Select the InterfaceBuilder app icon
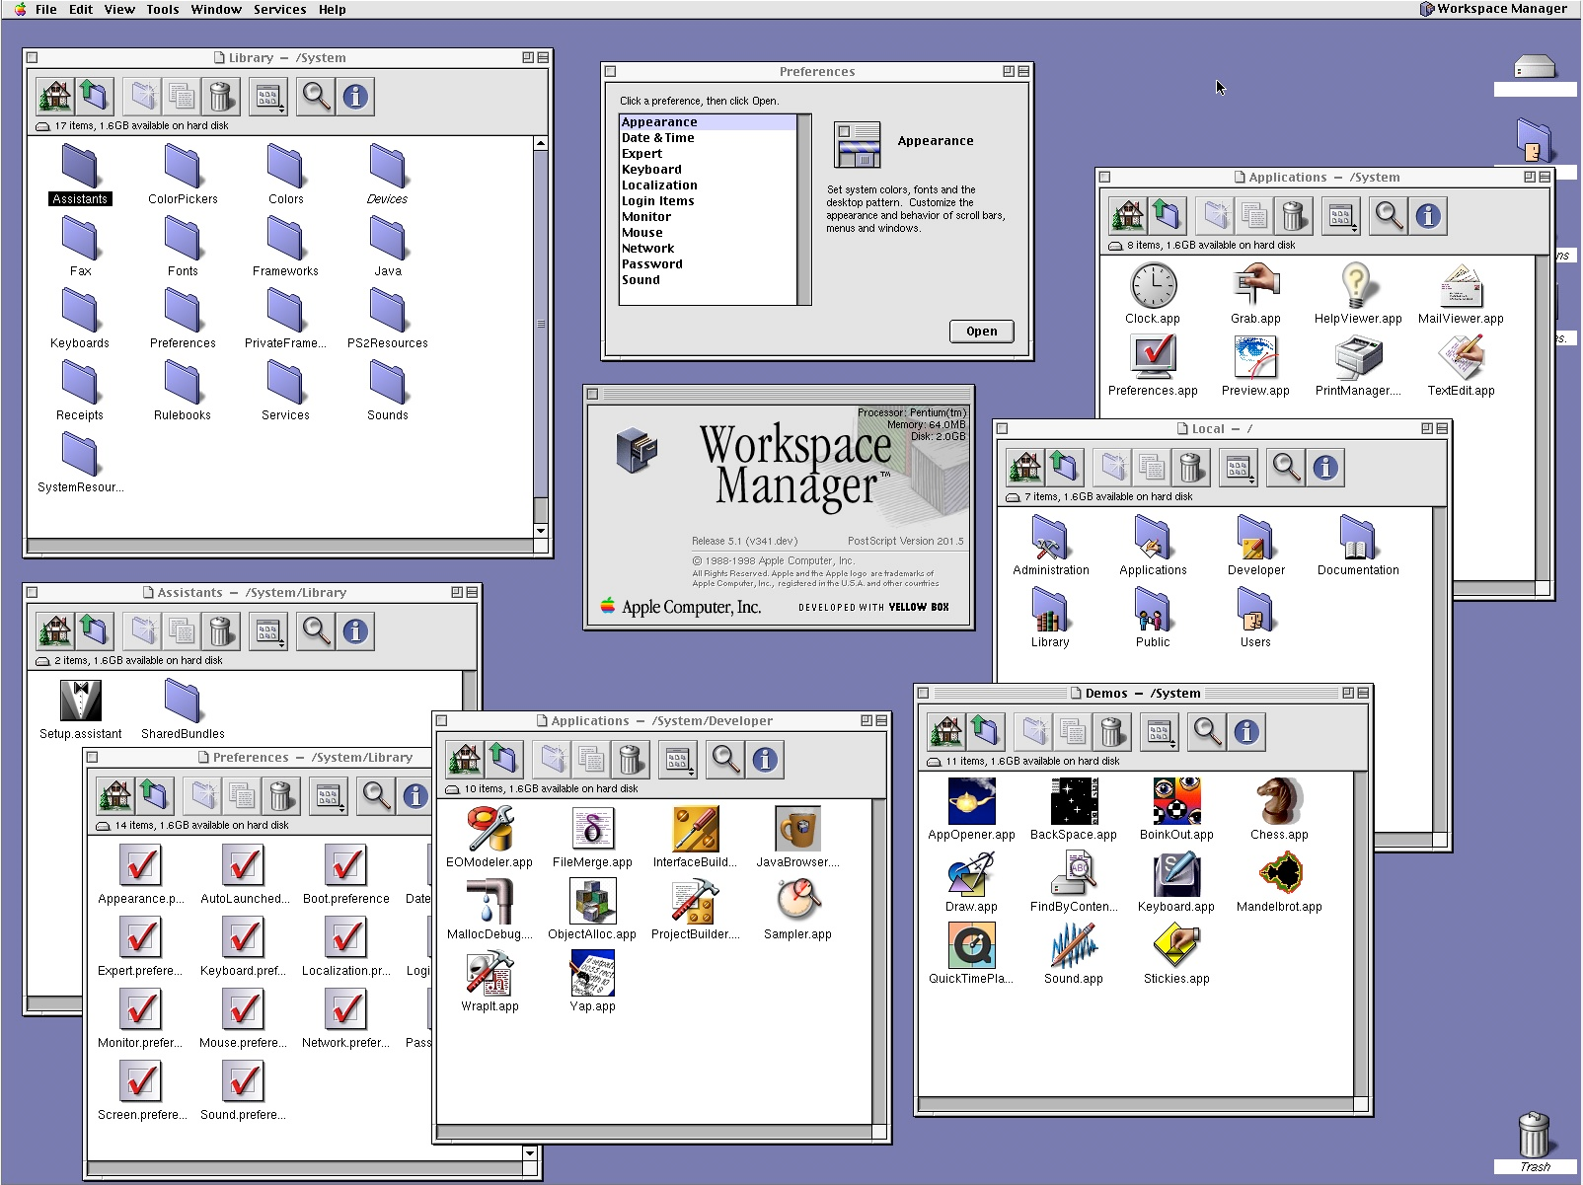Screen dimensions: 1583x1185 pyautogui.click(x=695, y=829)
